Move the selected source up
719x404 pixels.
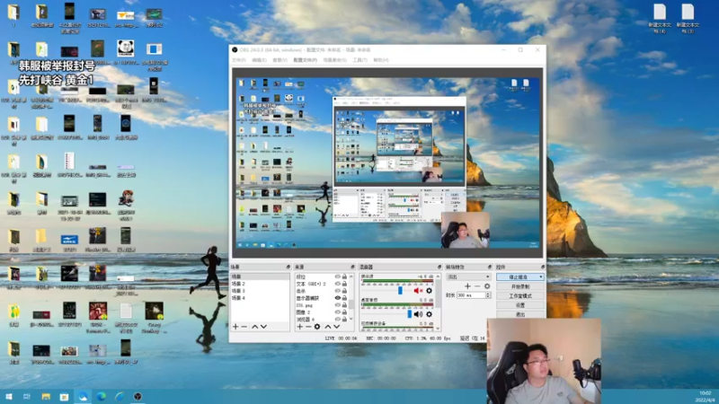pyautogui.click(x=328, y=327)
